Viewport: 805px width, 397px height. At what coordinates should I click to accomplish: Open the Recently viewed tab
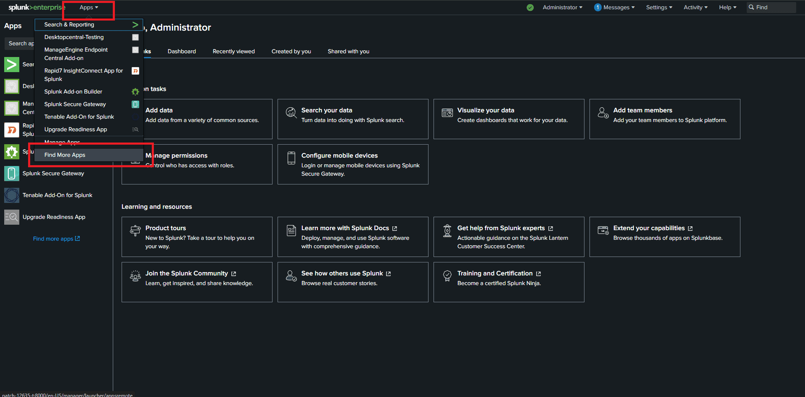tap(234, 52)
